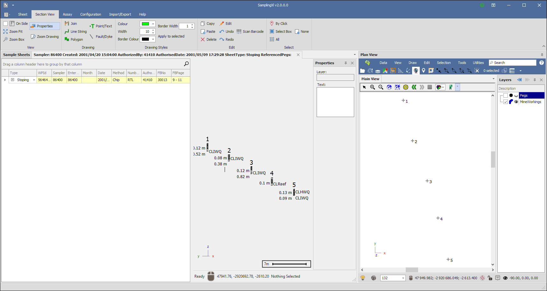Switch to the Assay ribbon tab
This screenshot has height=291, width=547.
point(67,14)
